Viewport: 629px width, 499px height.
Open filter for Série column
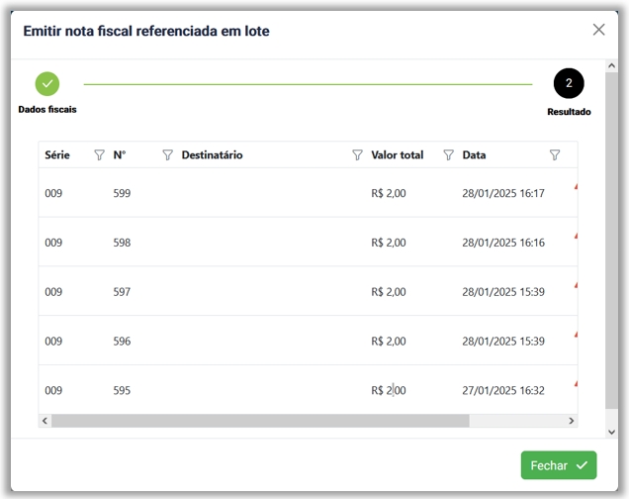click(x=99, y=155)
